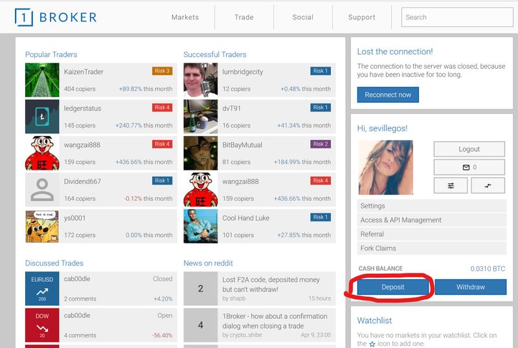Open the messages envelope inbox button

click(469, 167)
